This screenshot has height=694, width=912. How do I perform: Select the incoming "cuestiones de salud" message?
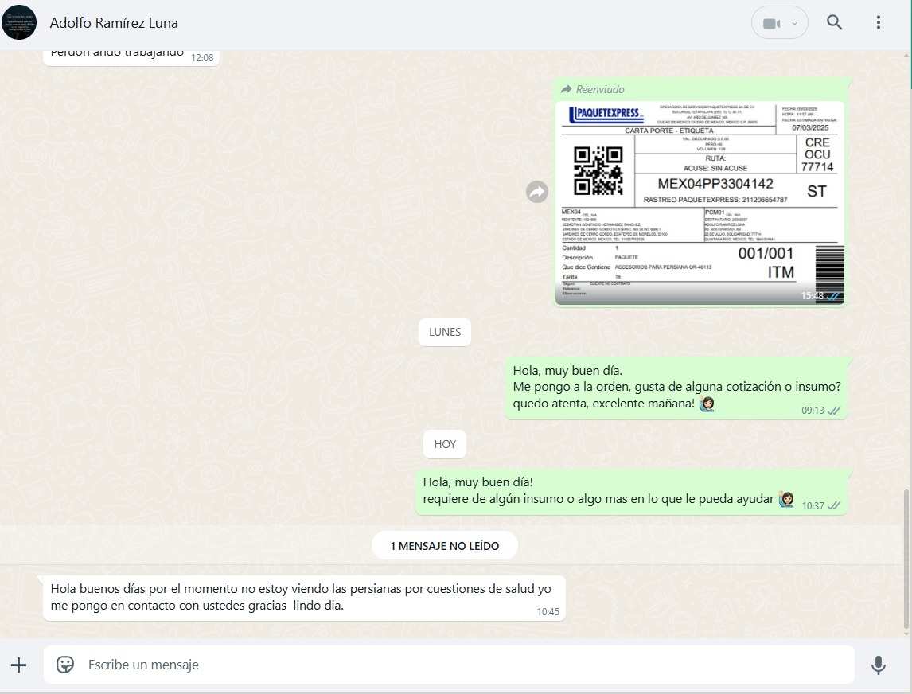tap(303, 598)
